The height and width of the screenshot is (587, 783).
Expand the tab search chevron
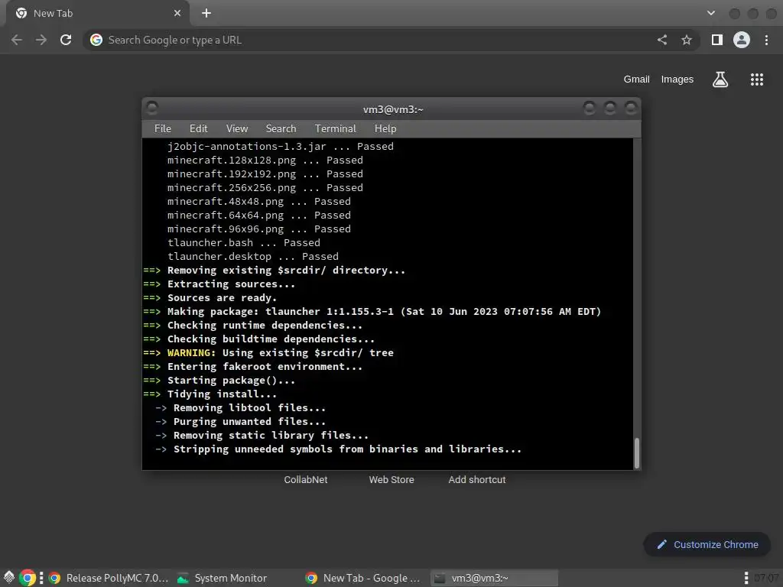pyautogui.click(x=711, y=14)
